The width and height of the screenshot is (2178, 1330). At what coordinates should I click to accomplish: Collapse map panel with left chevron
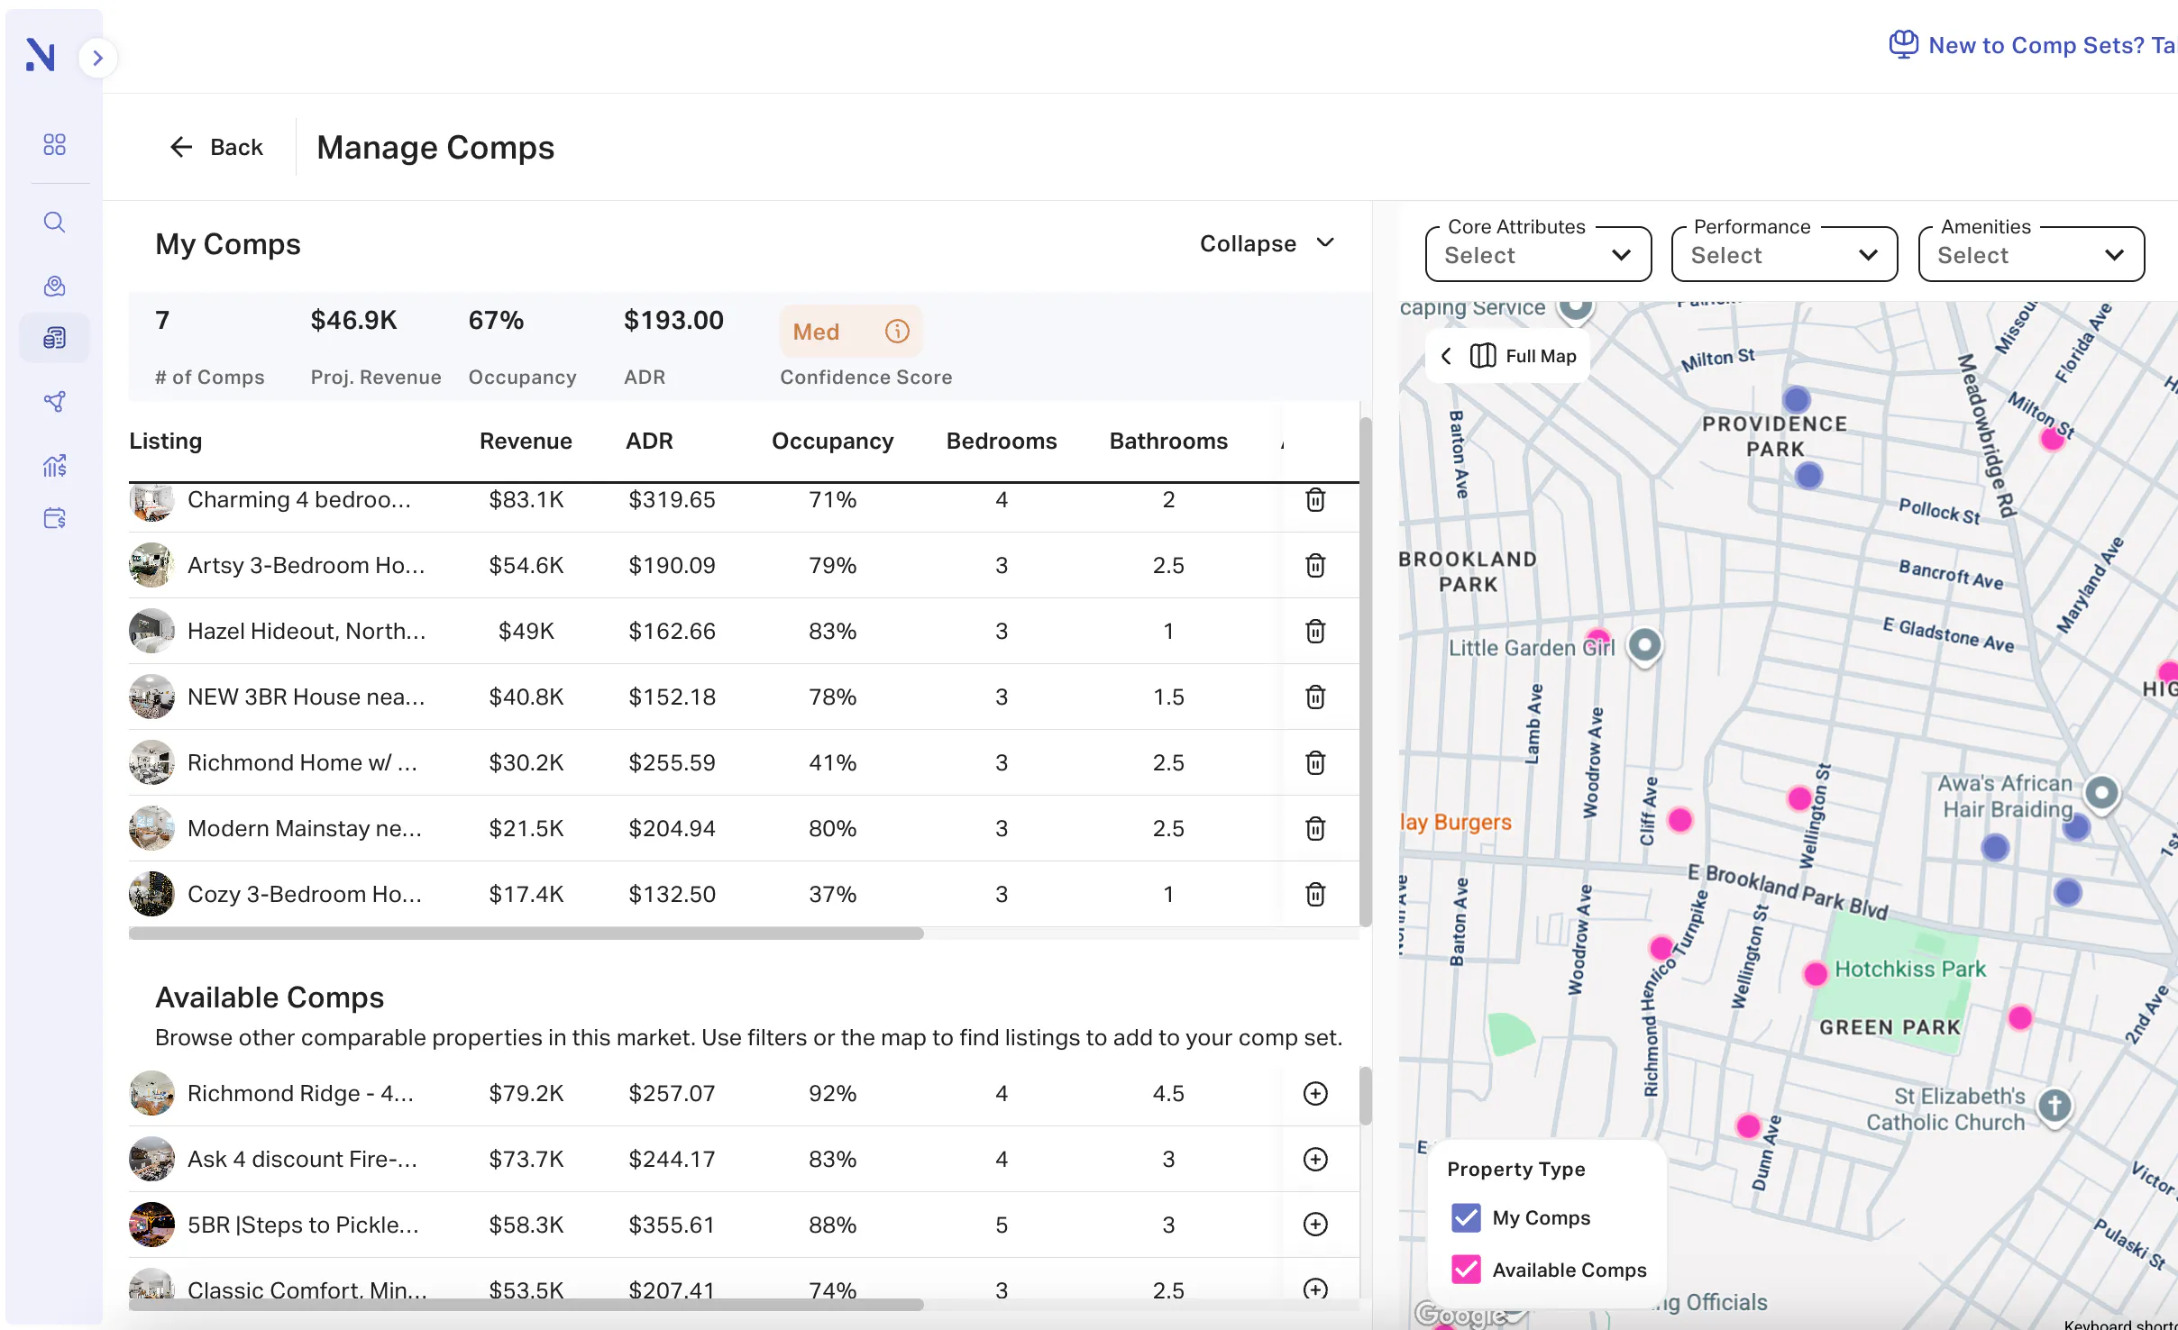coord(1446,356)
